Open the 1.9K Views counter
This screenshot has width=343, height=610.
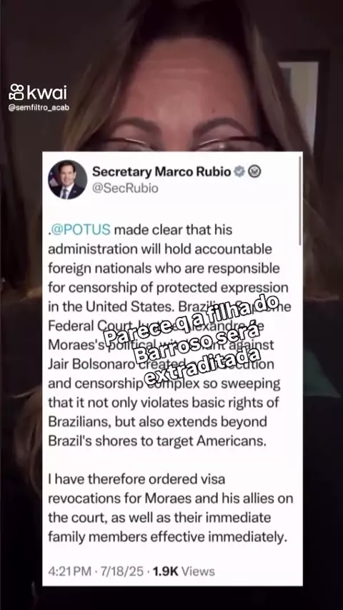[x=184, y=571]
